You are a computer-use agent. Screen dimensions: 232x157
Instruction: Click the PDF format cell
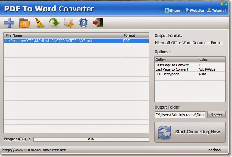coord(135,41)
